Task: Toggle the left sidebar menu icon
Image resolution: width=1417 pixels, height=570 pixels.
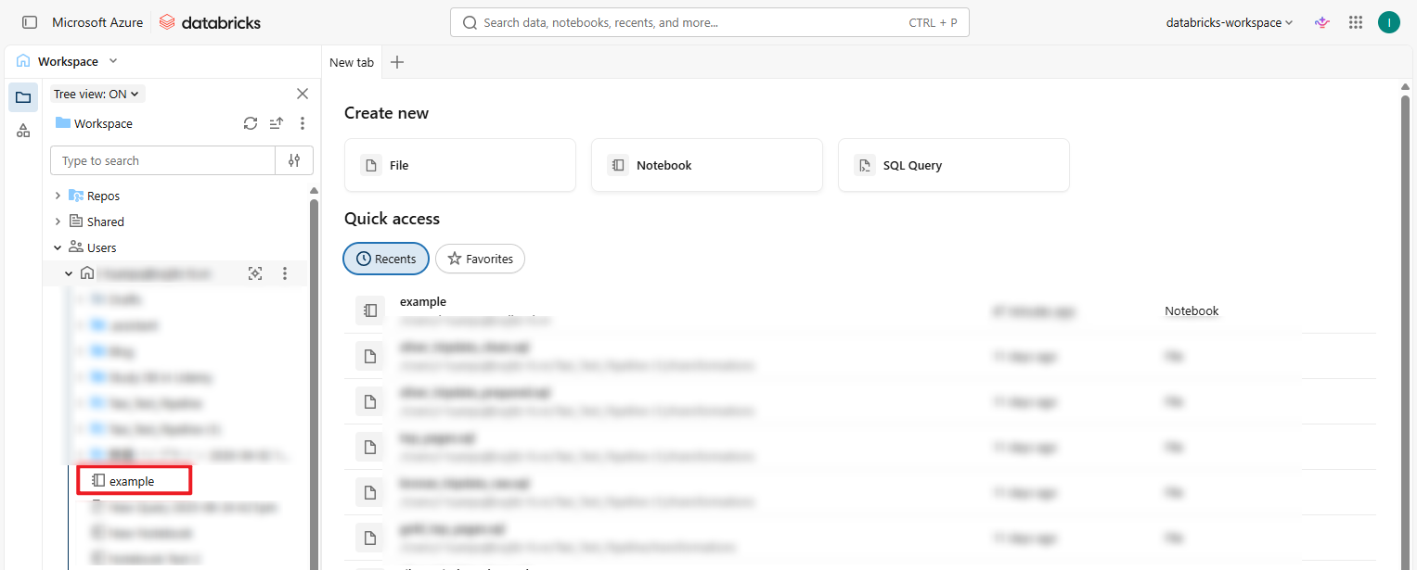Action: click(x=30, y=22)
